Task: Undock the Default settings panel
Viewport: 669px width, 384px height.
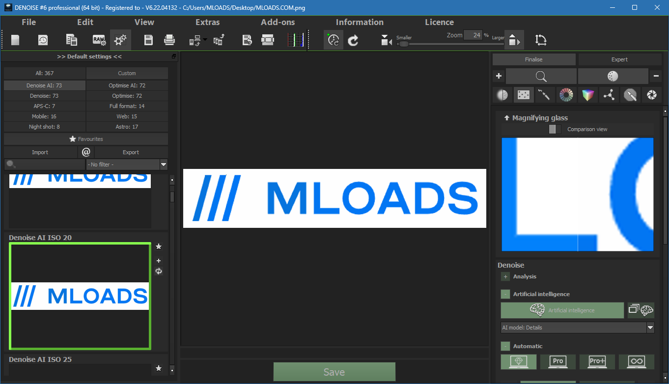Action: pos(174,56)
